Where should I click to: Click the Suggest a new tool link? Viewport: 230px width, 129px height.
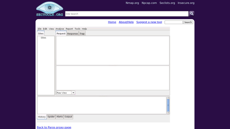[149, 22]
